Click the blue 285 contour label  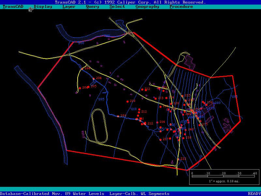(235, 96)
